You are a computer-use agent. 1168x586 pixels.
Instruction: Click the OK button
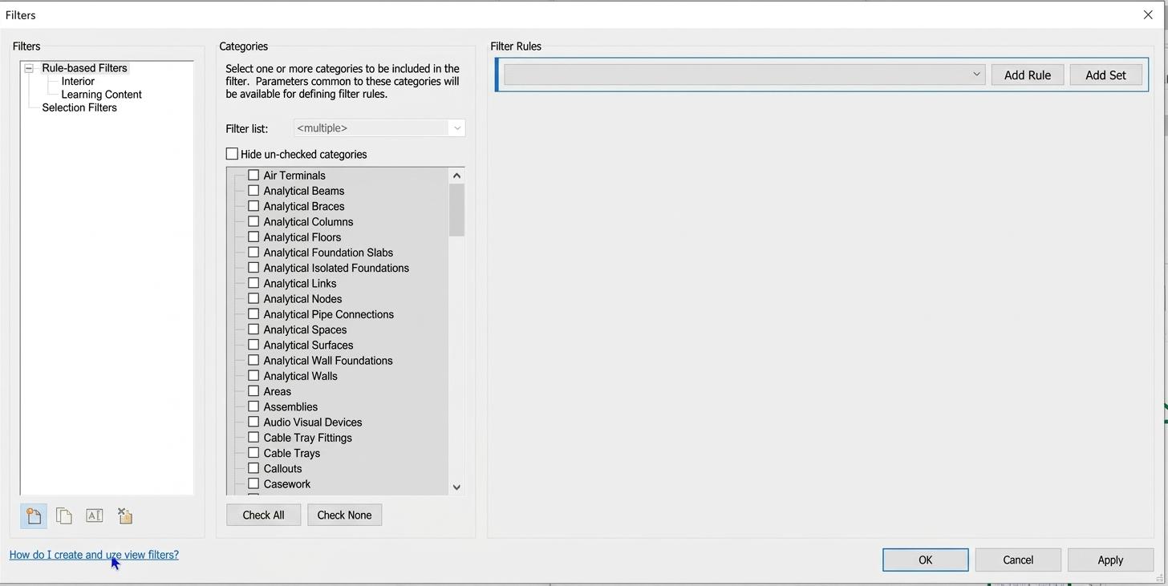[925, 560]
